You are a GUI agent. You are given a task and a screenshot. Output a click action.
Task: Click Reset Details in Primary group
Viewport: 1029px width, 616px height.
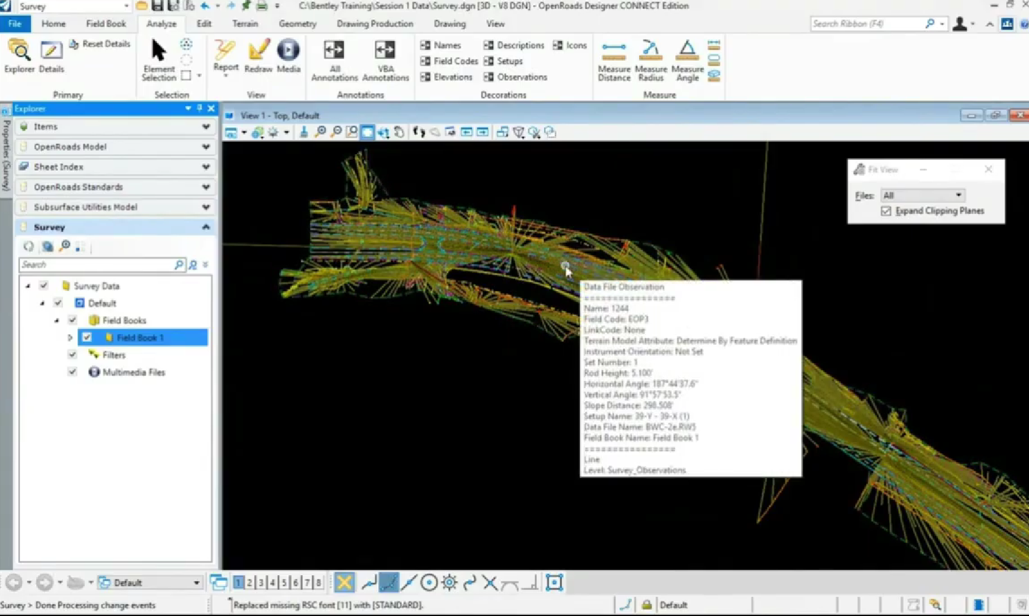pos(100,44)
